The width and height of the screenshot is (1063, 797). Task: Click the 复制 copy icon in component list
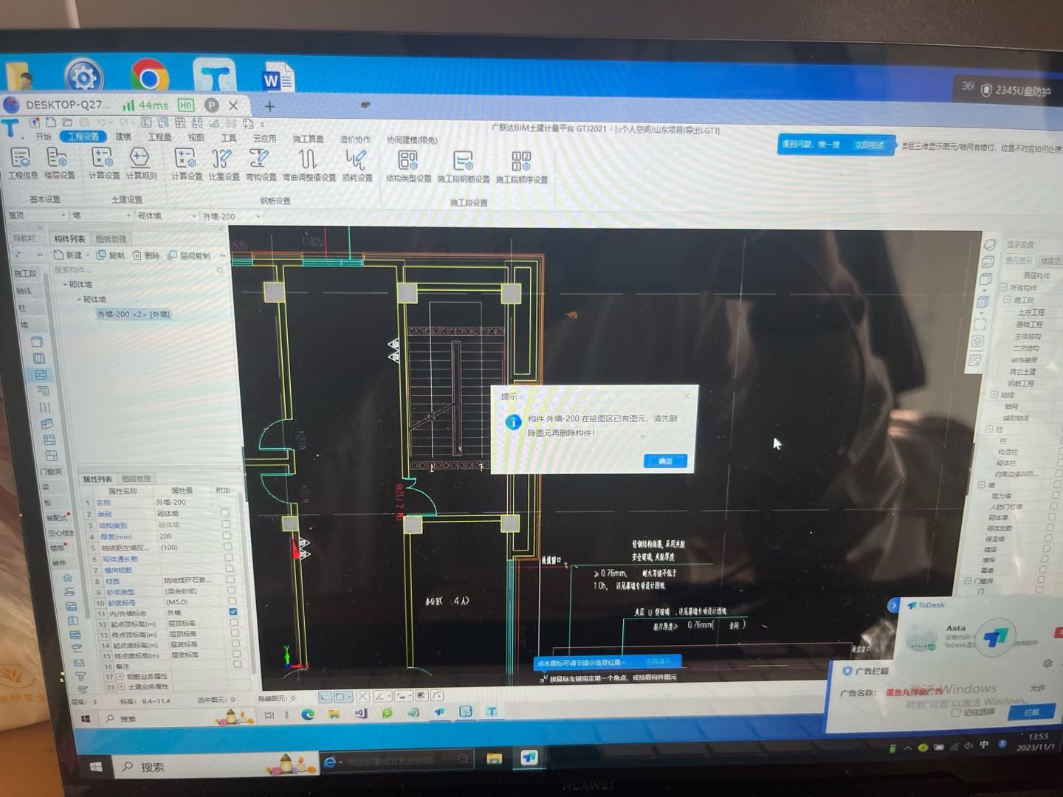pos(111,255)
